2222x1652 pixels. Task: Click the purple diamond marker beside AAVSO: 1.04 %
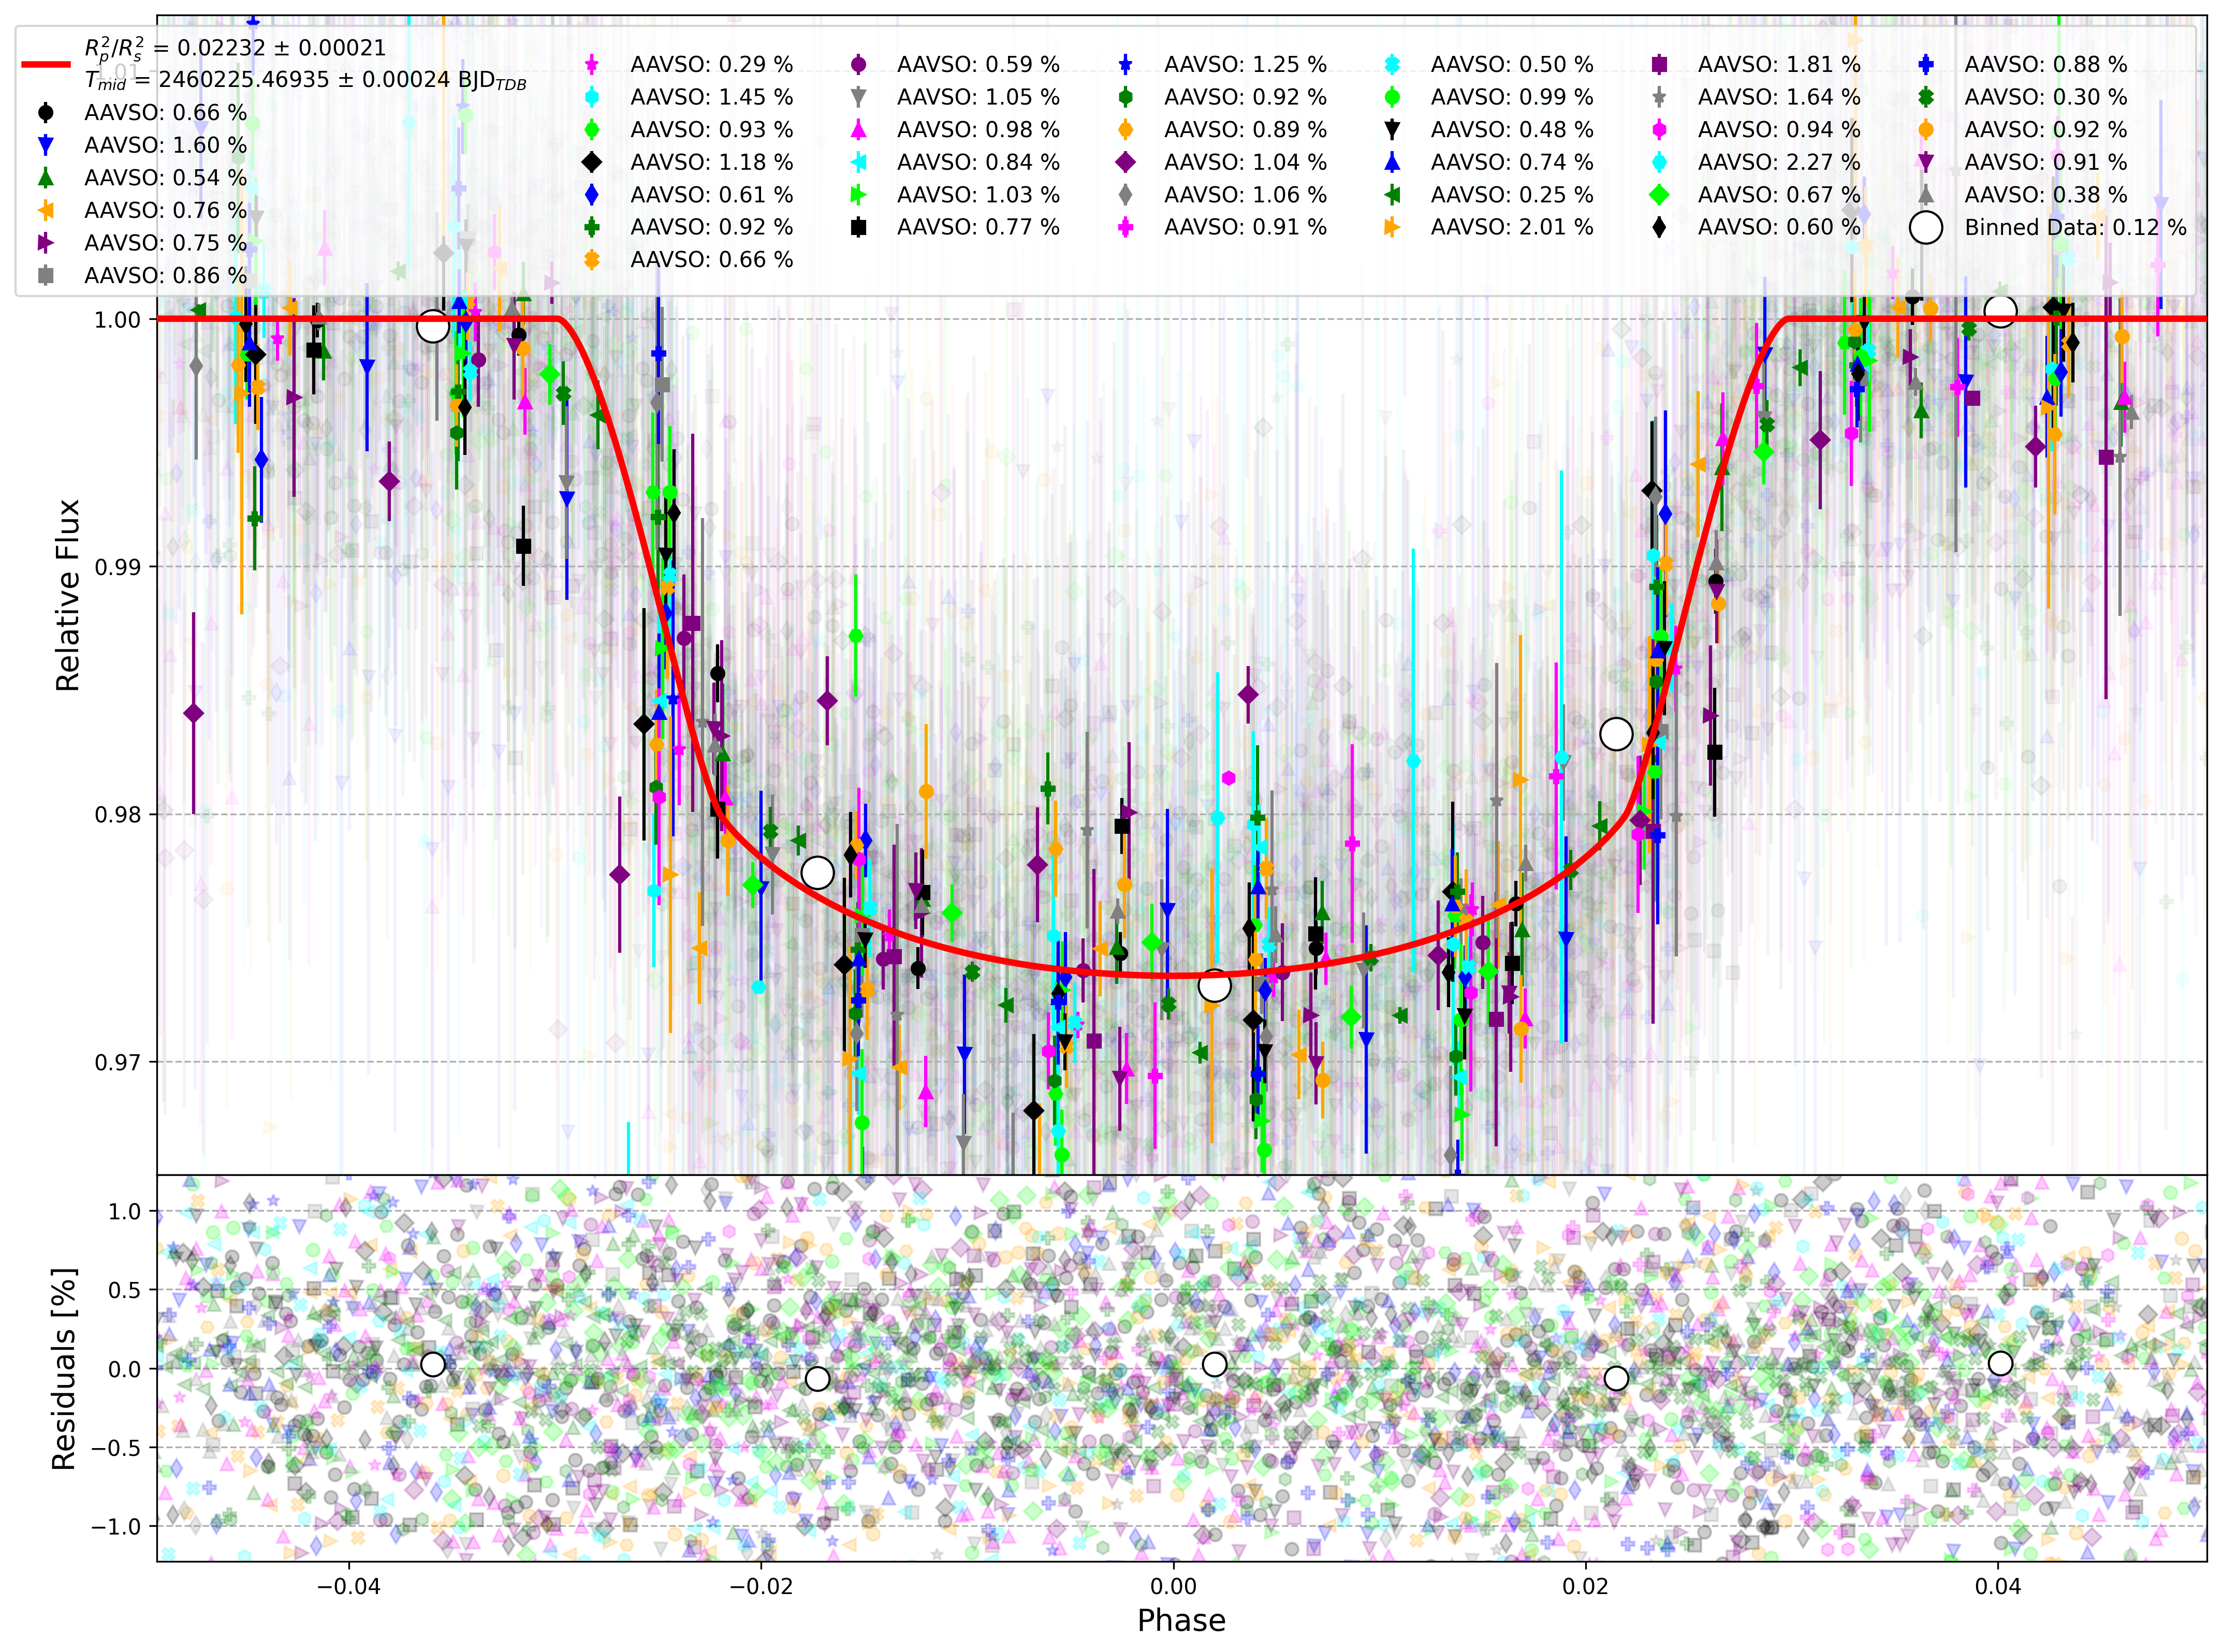point(1125,162)
